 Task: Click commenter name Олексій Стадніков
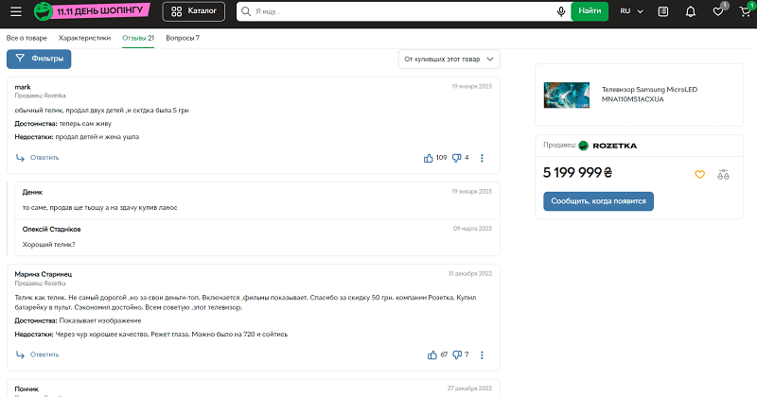tap(51, 229)
